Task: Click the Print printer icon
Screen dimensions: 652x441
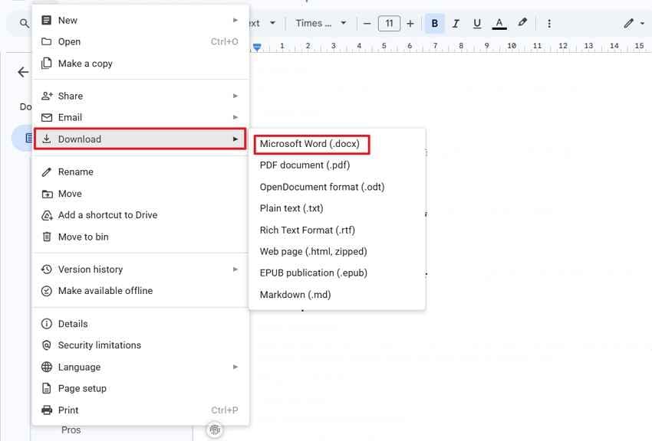Action: point(47,410)
